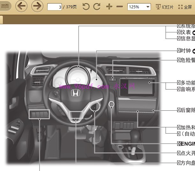Go to previous page with left arrow

point(21,6)
